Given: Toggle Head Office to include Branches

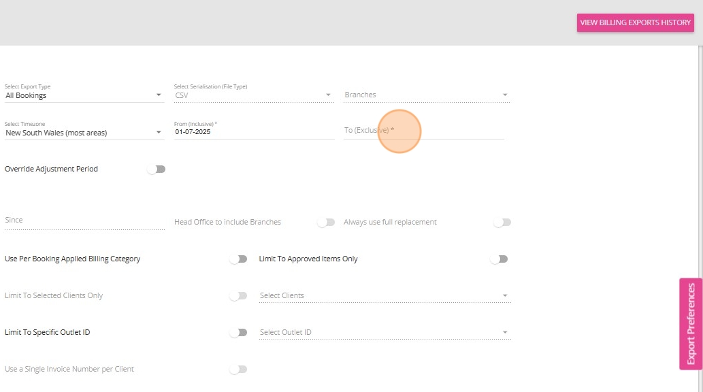Looking at the screenshot, I should pyautogui.click(x=326, y=223).
